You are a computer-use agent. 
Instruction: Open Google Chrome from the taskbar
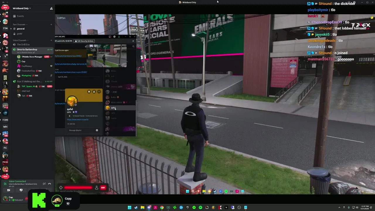click(162, 207)
